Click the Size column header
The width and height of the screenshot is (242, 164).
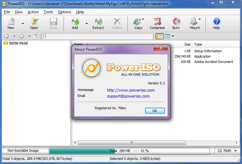tap(187, 44)
